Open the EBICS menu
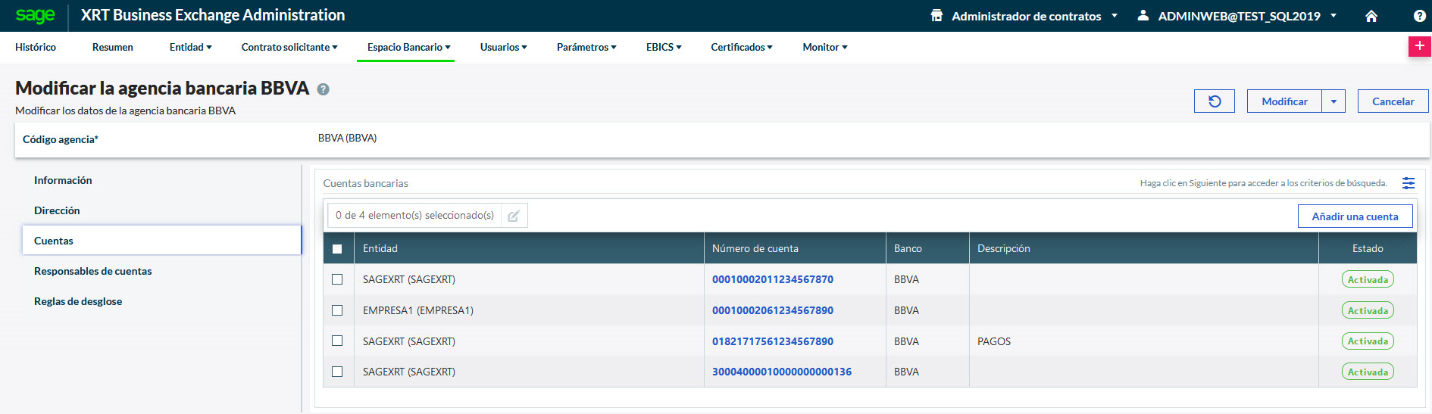The width and height of the screenshot is (1432, 414). [663, 47]
